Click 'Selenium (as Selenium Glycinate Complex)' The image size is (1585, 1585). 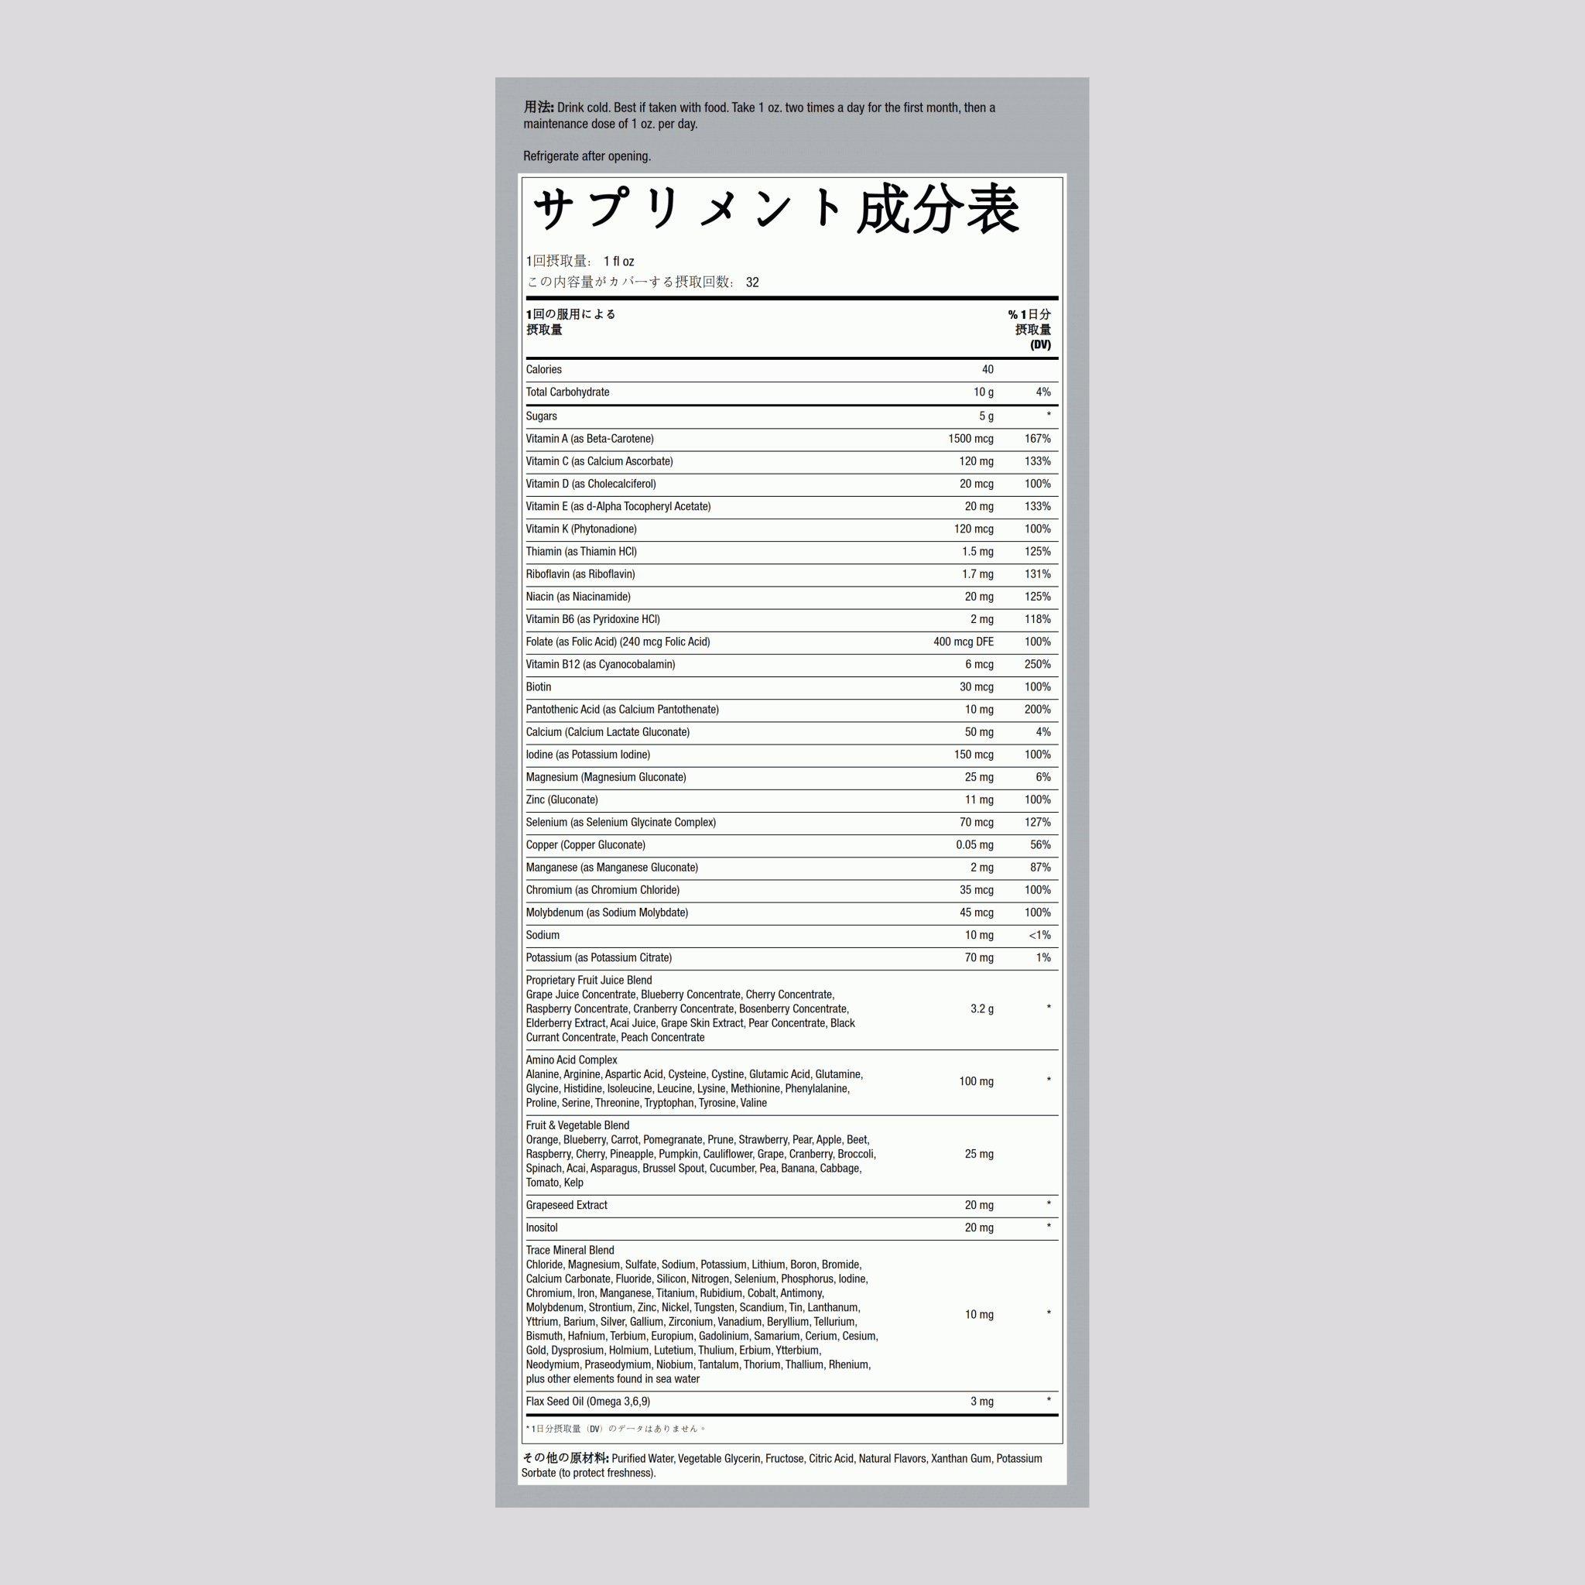[621, 822]
